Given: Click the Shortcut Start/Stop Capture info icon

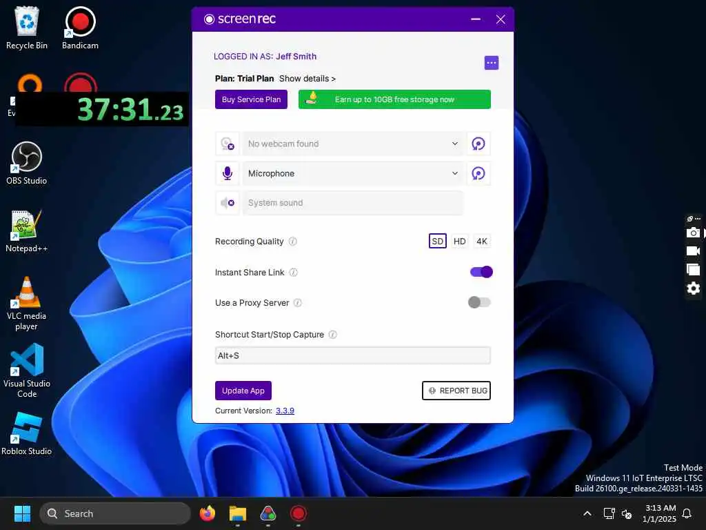Looking at the screenshot, I should pyautogui.click(x=333, y=335).
